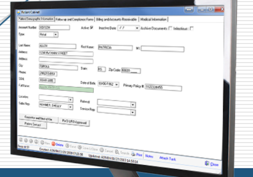
Task: Click the Search magnifier icon
Action: [x=117, y=152]
